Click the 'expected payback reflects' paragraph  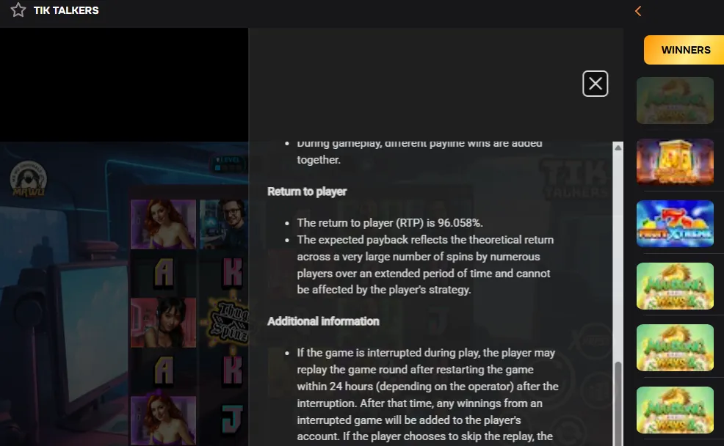click(425, 265)
